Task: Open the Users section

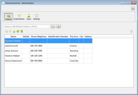Action: pyautogui.click(x=29, y=17)
